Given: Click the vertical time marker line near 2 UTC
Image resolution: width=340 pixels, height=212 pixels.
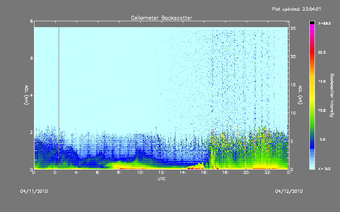Looking at the screenshot, I should click(59, 98).
